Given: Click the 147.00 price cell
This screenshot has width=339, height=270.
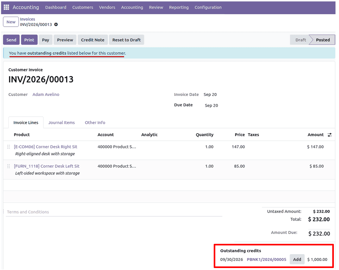Looking at the screenshot, I should tap(238, 147).
